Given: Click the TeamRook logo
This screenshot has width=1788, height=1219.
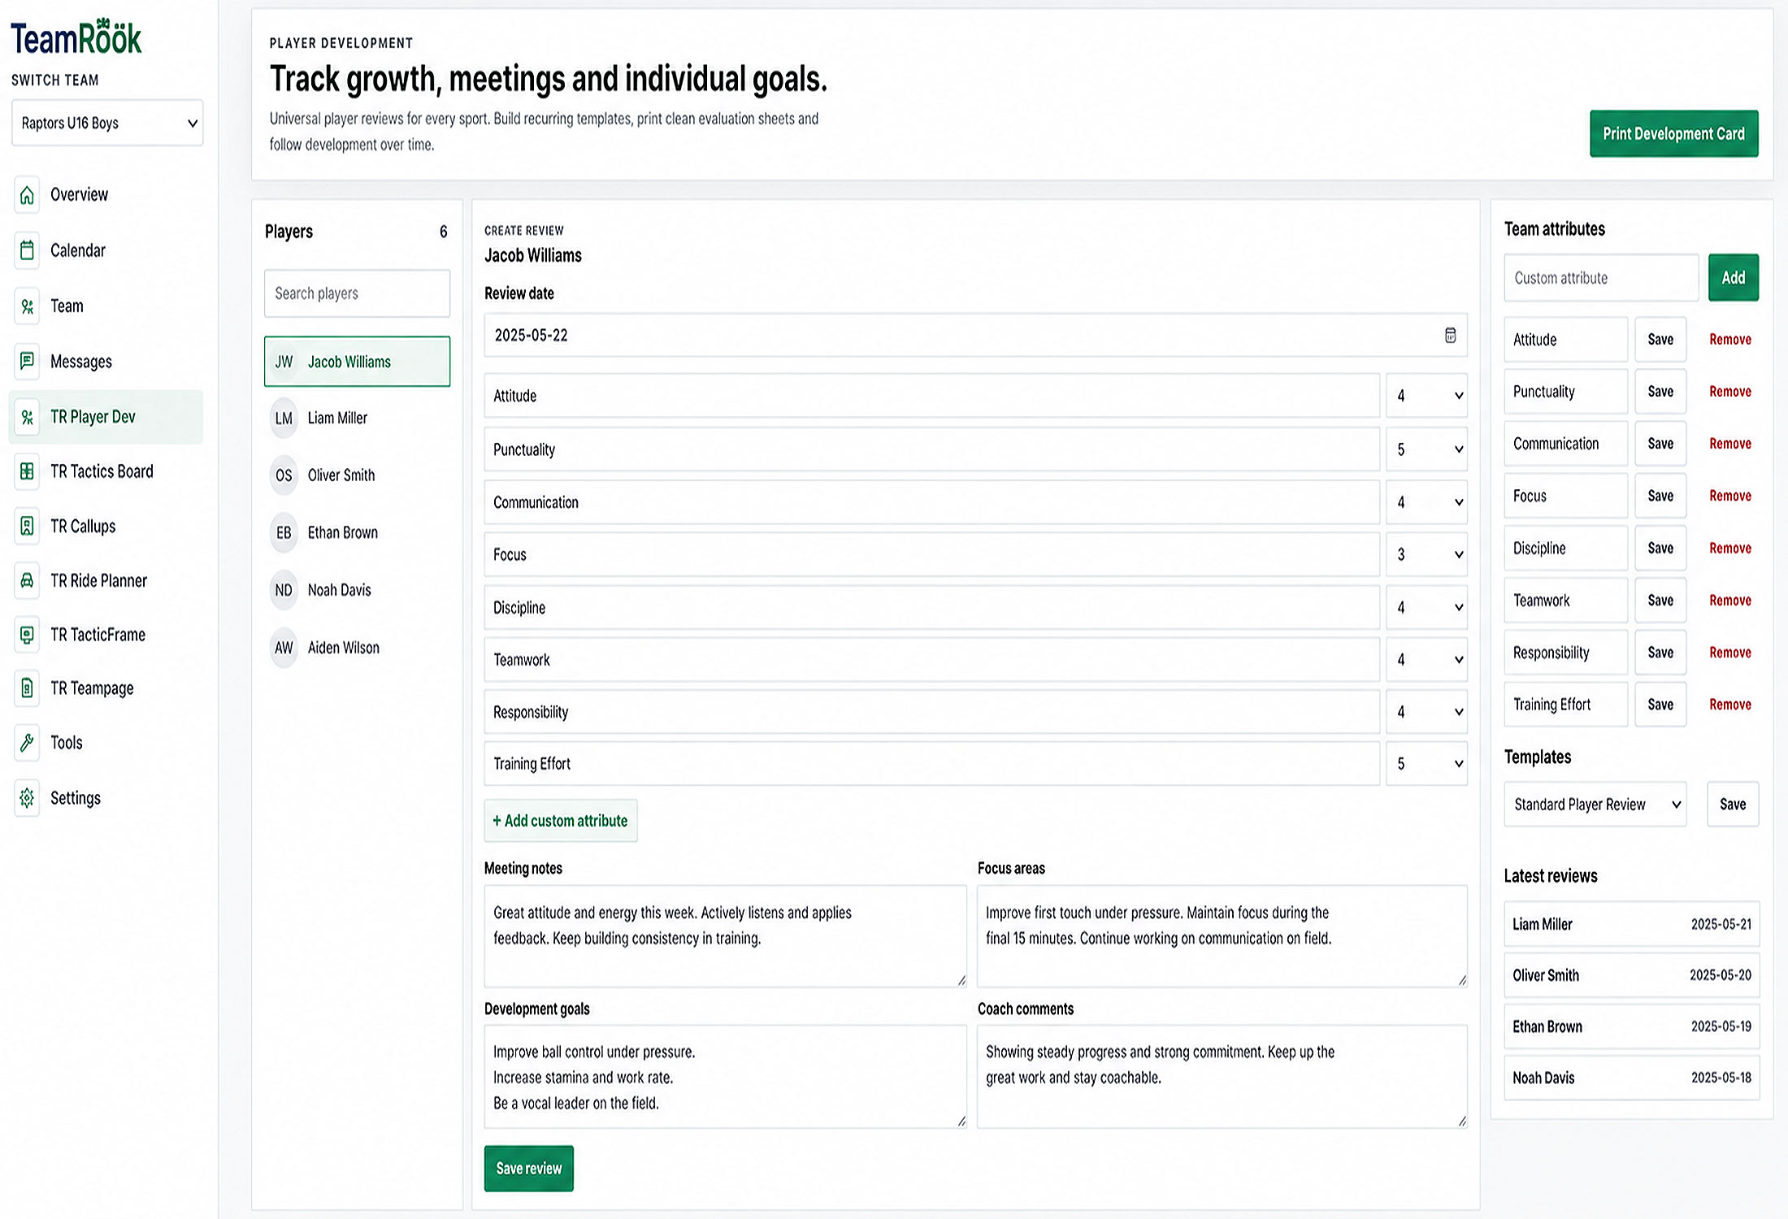Looking at the screenshot, I should [76, 37].
